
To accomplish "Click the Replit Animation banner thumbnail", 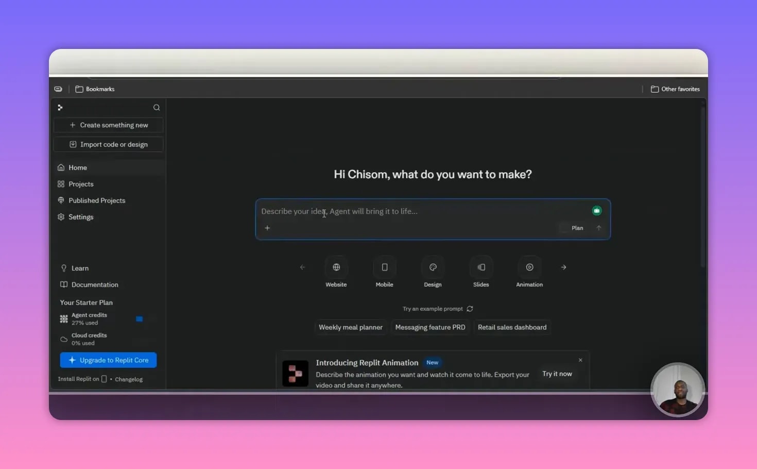I will 295,374.
